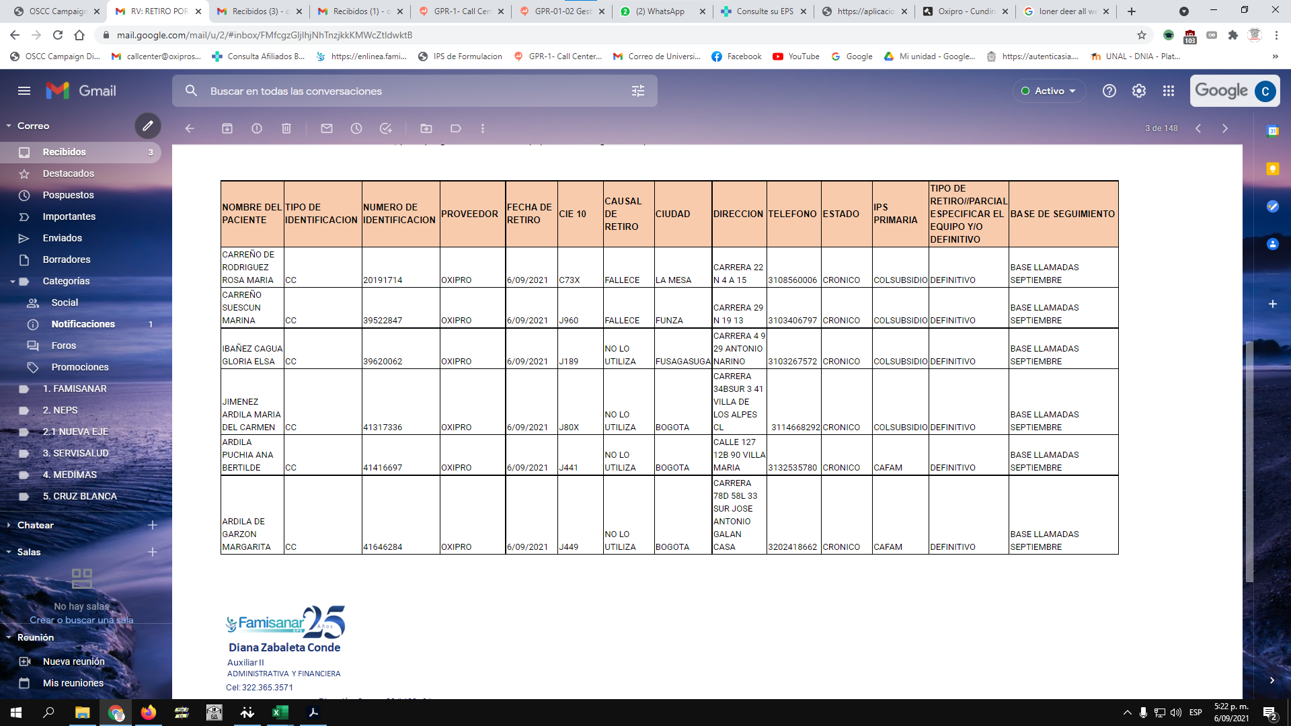
Task: Open Windows notification center
Action: 1270,713
